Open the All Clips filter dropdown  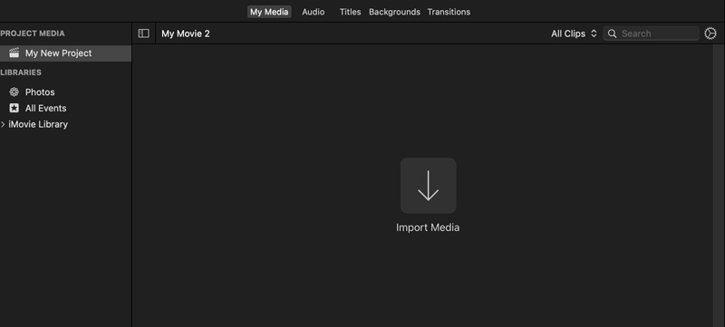(x=574, y=34)
